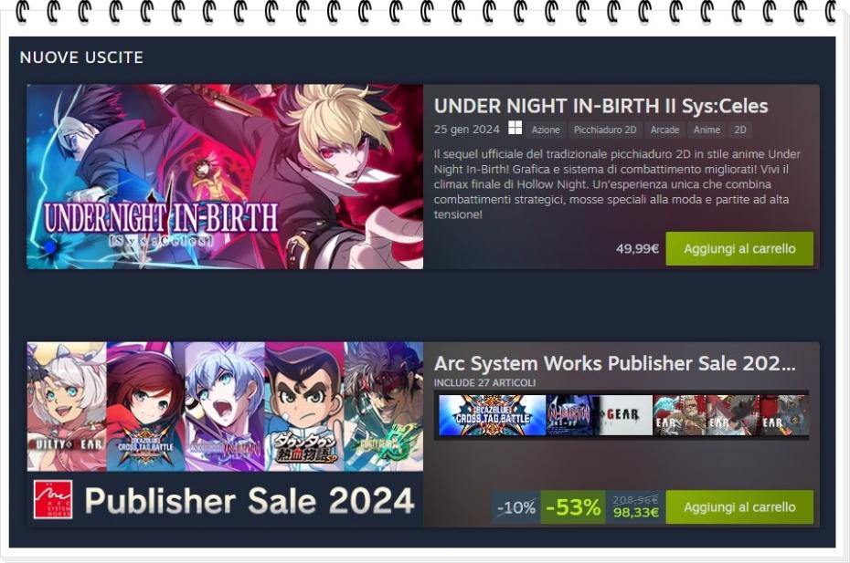Select the Arcade tag
This screenshot has height=563, width=850.
pos(664,130)
